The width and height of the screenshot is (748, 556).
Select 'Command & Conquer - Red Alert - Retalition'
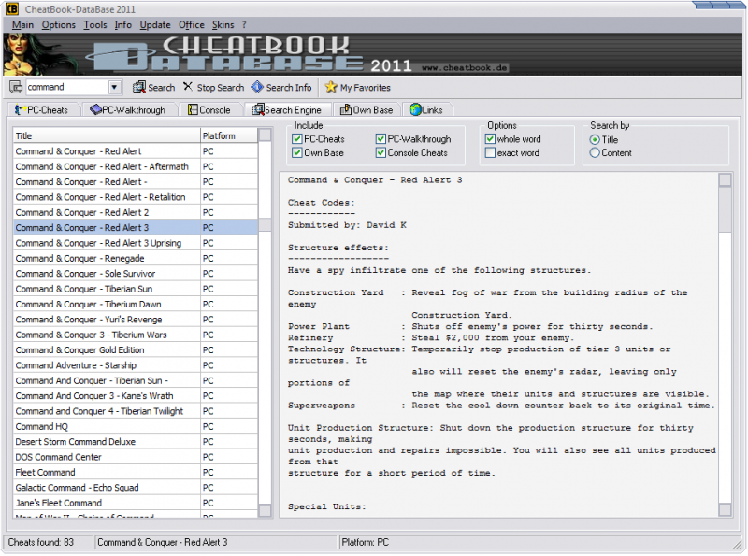pyautogui.click(x=136, y=197)
